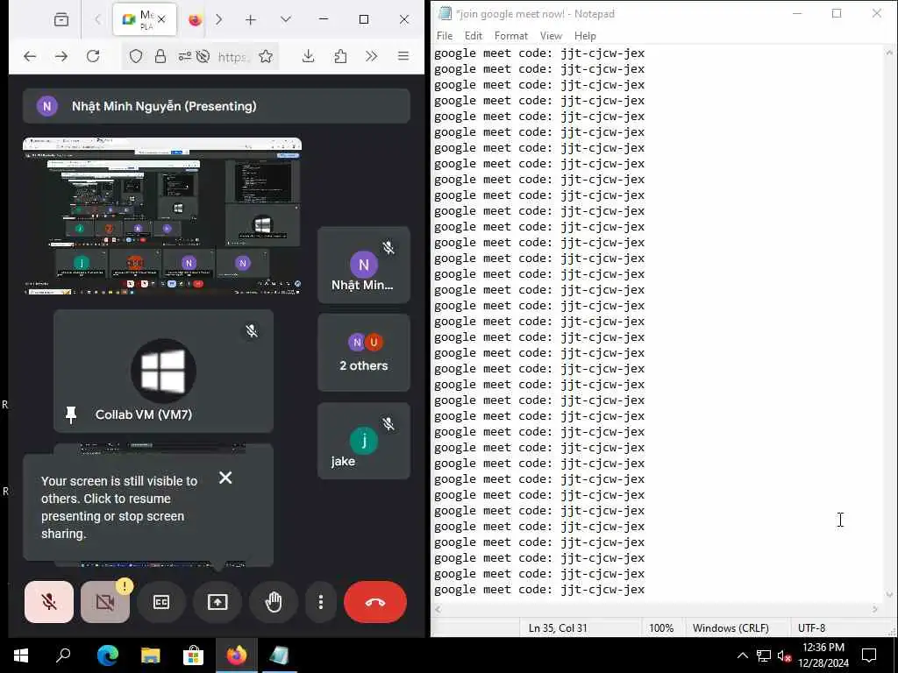898x673 pixels.
Task: Open Notepad Edit menu
Action: click(473, 35)
